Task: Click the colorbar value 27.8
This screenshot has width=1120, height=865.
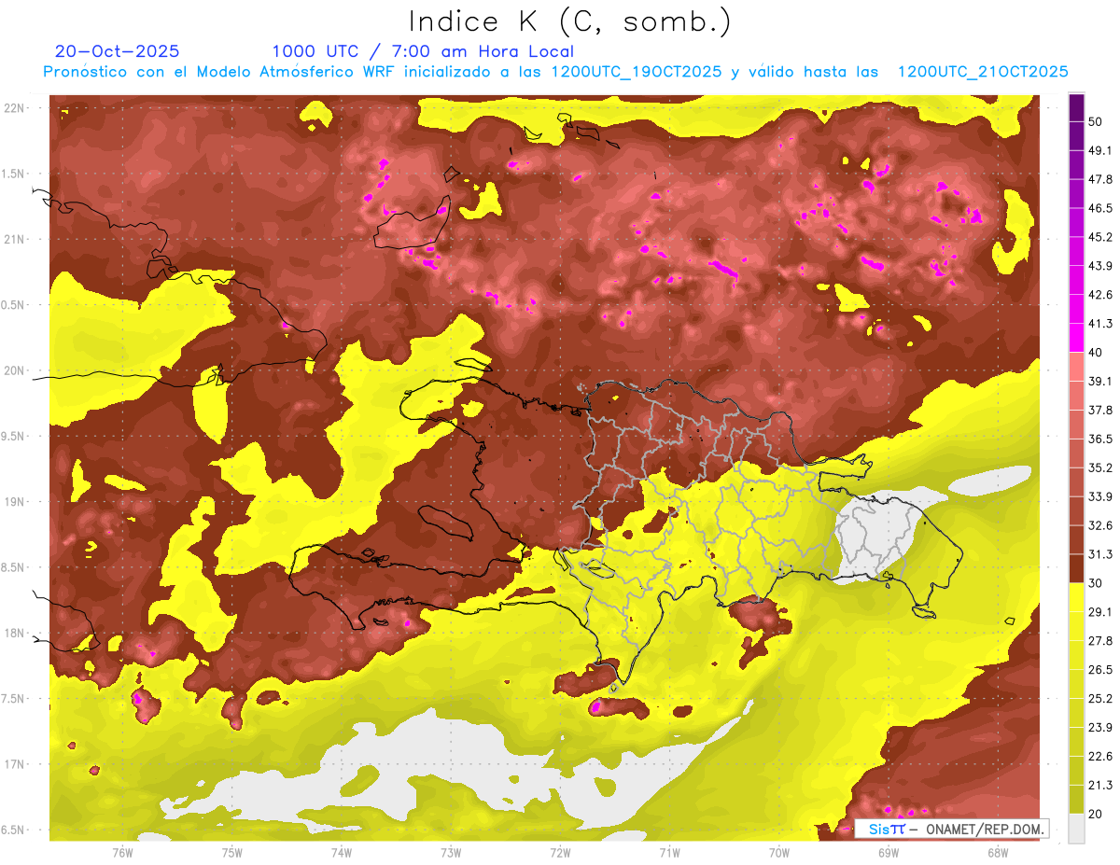Action: pyautogui.click(x=1100, y=640)
